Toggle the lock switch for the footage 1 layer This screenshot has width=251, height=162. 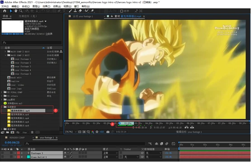tap(11, 153)
